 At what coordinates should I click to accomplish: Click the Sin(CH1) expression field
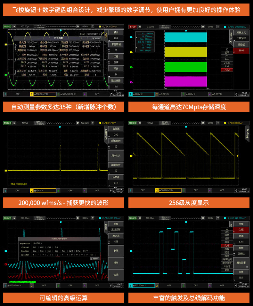[x=38, y=243]
